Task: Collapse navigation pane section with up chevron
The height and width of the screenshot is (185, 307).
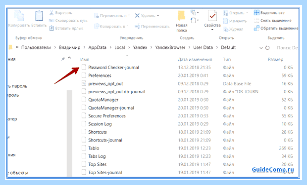Action: pos(69,58)
